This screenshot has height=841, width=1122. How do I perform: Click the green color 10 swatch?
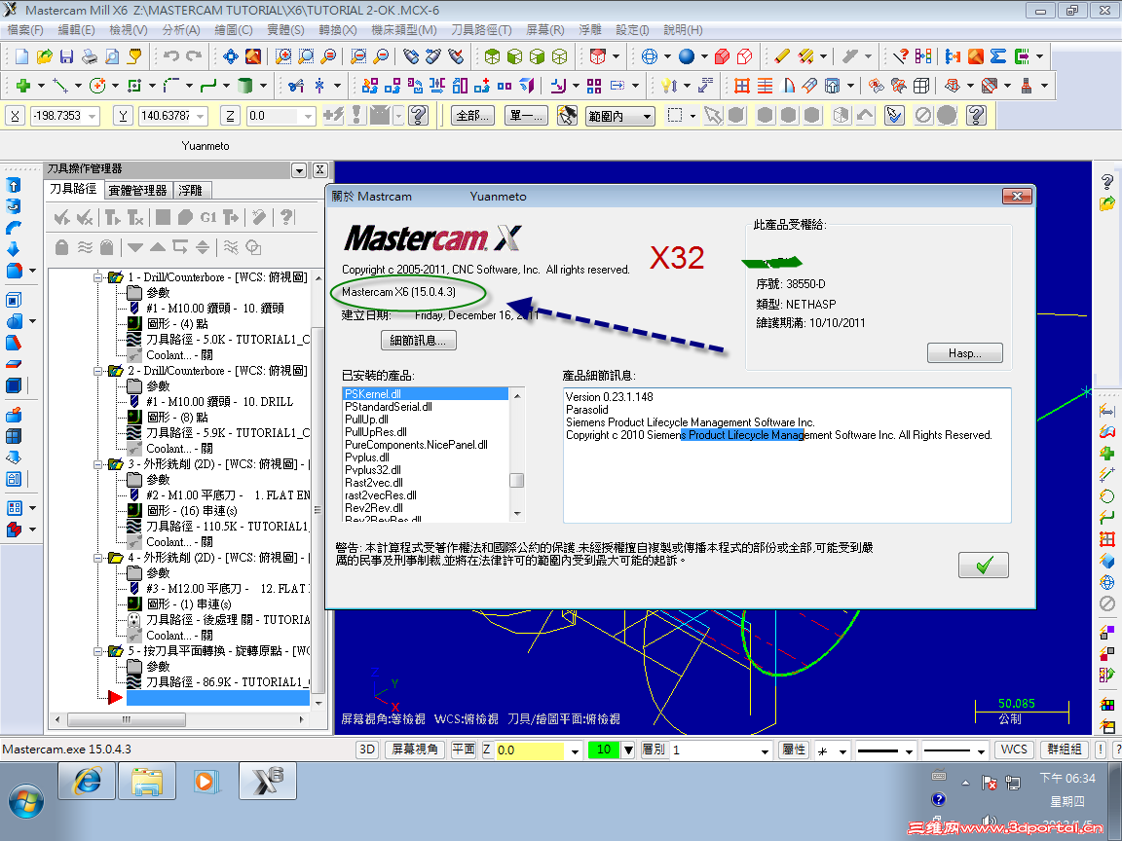(x=604, y=750)
